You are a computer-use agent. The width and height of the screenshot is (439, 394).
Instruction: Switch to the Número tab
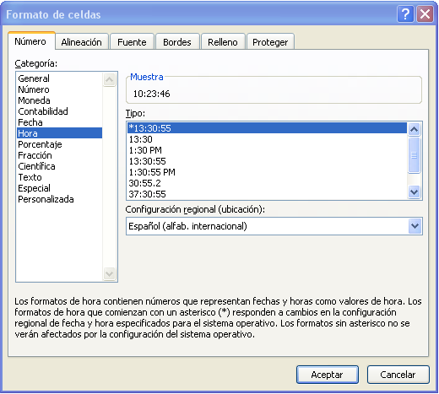[31, 41]
